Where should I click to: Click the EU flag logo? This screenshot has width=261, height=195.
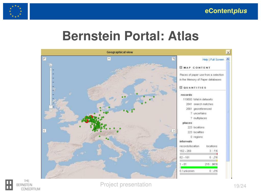pyautogui.click(x=15, y=11)
